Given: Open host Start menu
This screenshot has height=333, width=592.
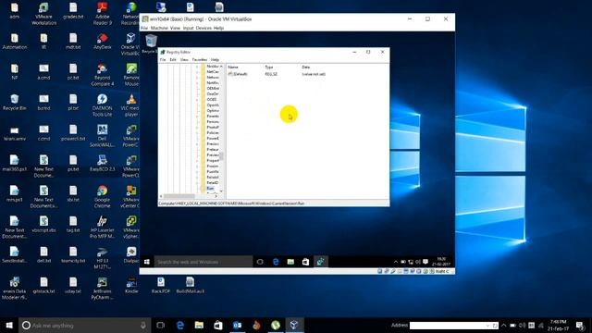Looking at the screenshot, I should point(9,325).
